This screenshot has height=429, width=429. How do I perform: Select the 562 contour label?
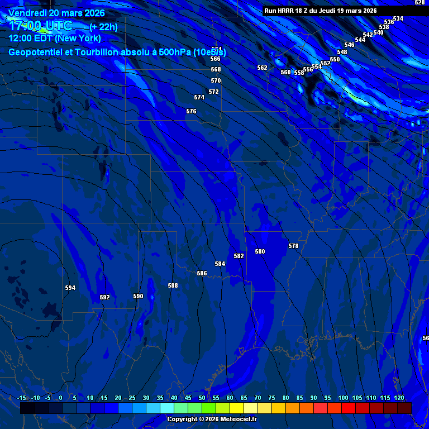(262, 68)
